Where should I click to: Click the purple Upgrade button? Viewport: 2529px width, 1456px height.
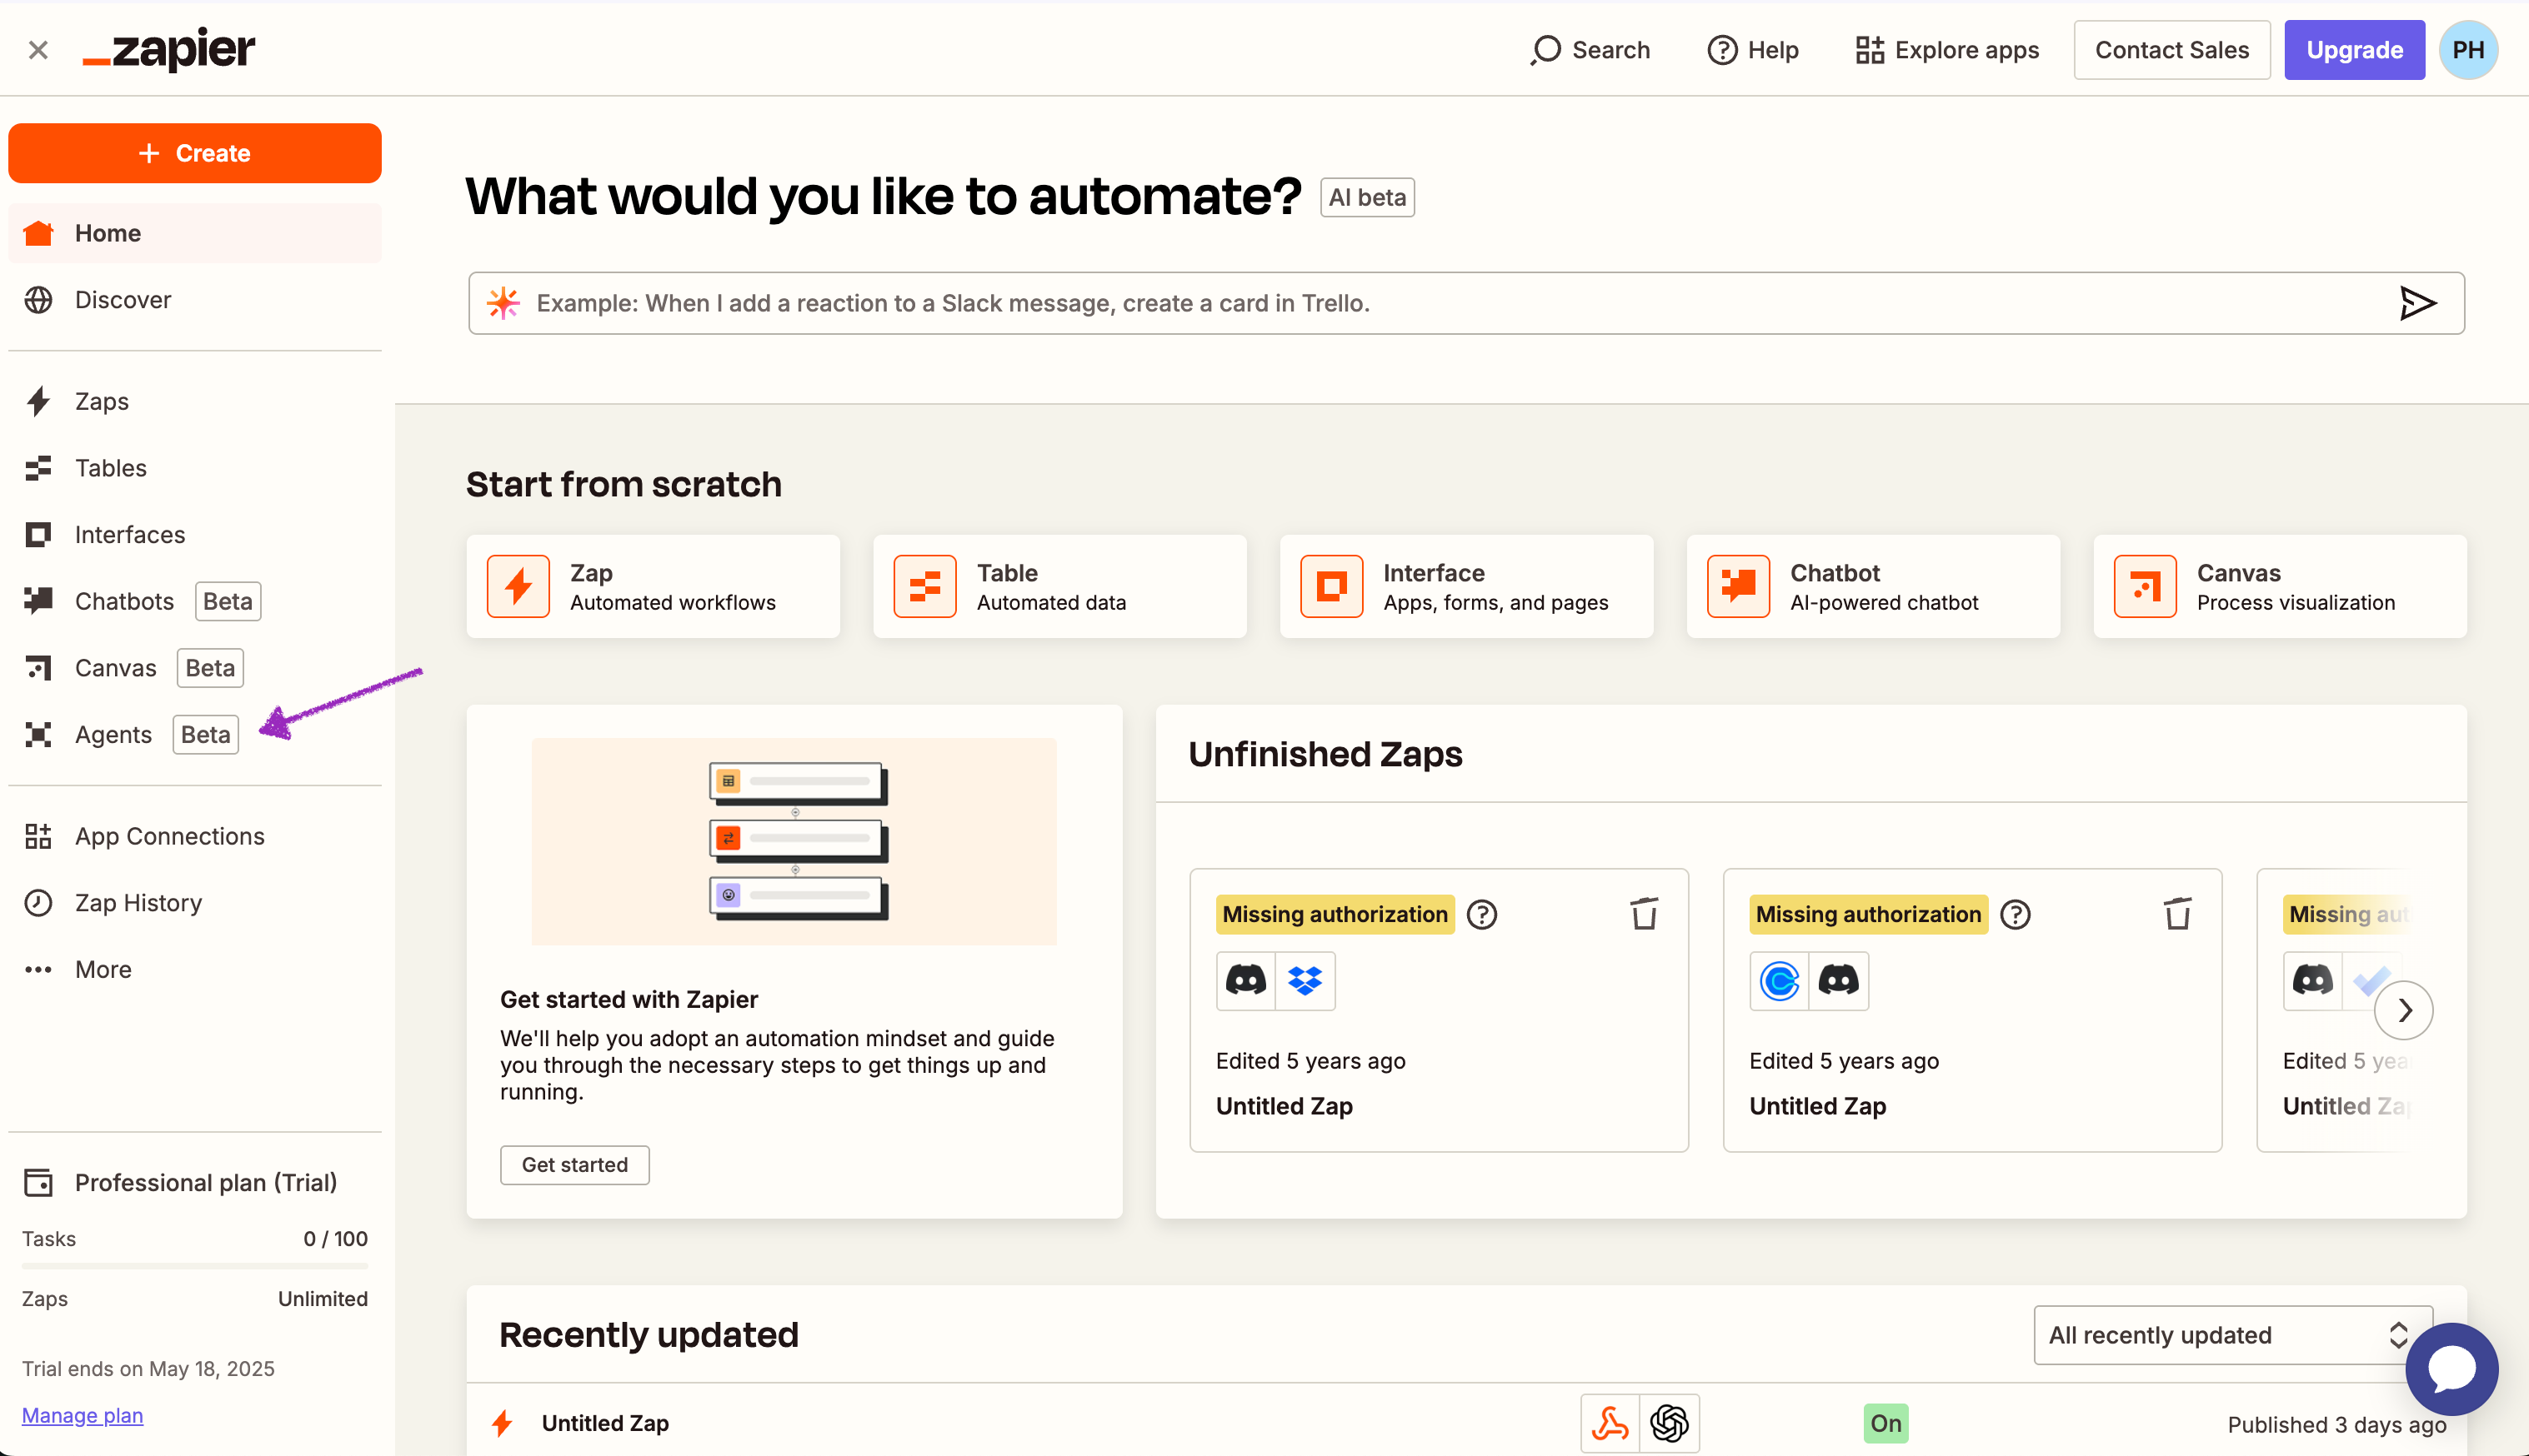coord(2353,50)
